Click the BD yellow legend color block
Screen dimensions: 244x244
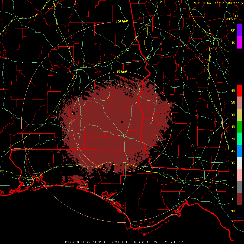point(239,115)
